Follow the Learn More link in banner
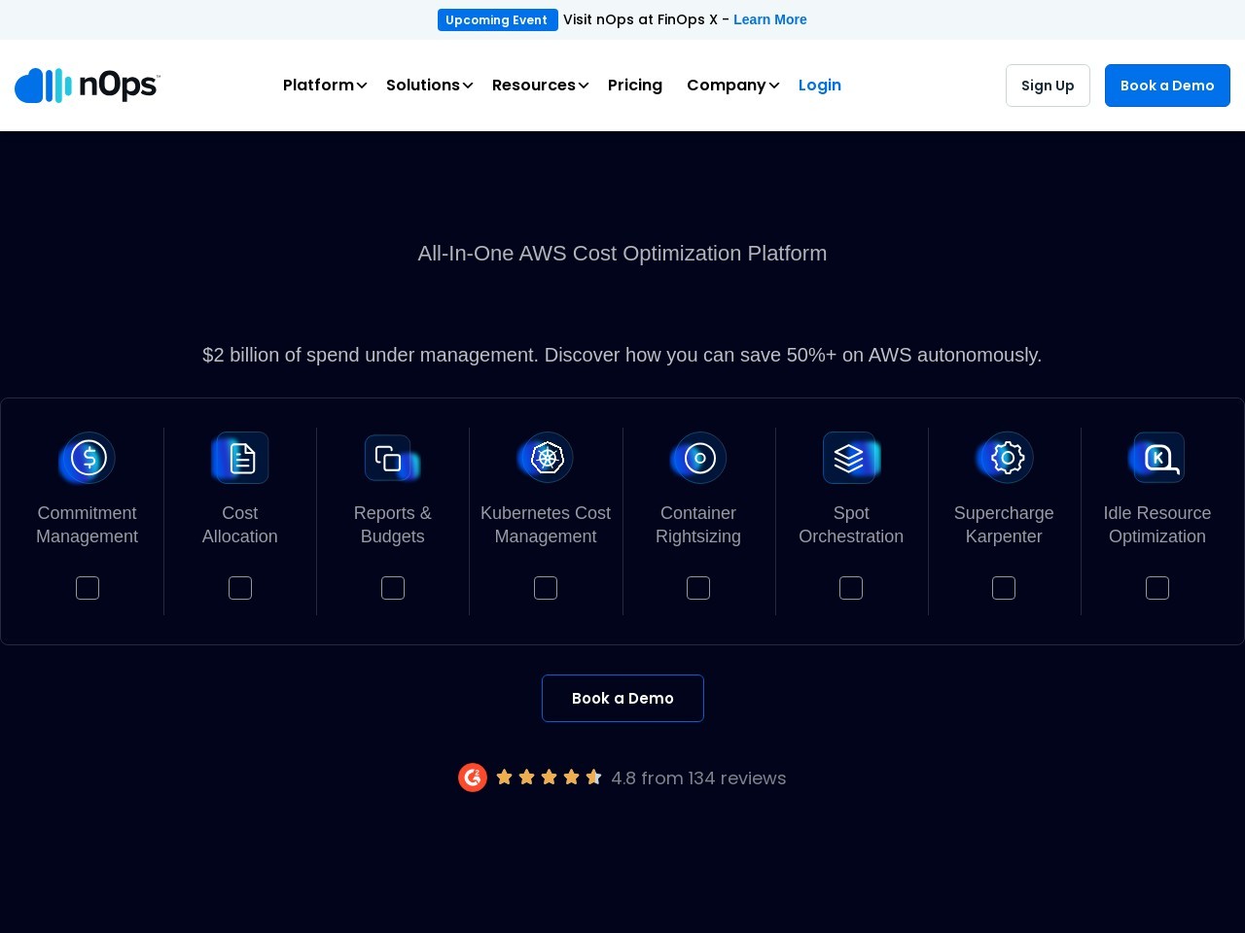 coord(770,19)
